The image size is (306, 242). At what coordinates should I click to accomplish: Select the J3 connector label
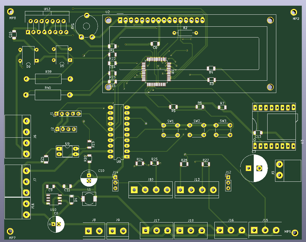tap(273, 172)
